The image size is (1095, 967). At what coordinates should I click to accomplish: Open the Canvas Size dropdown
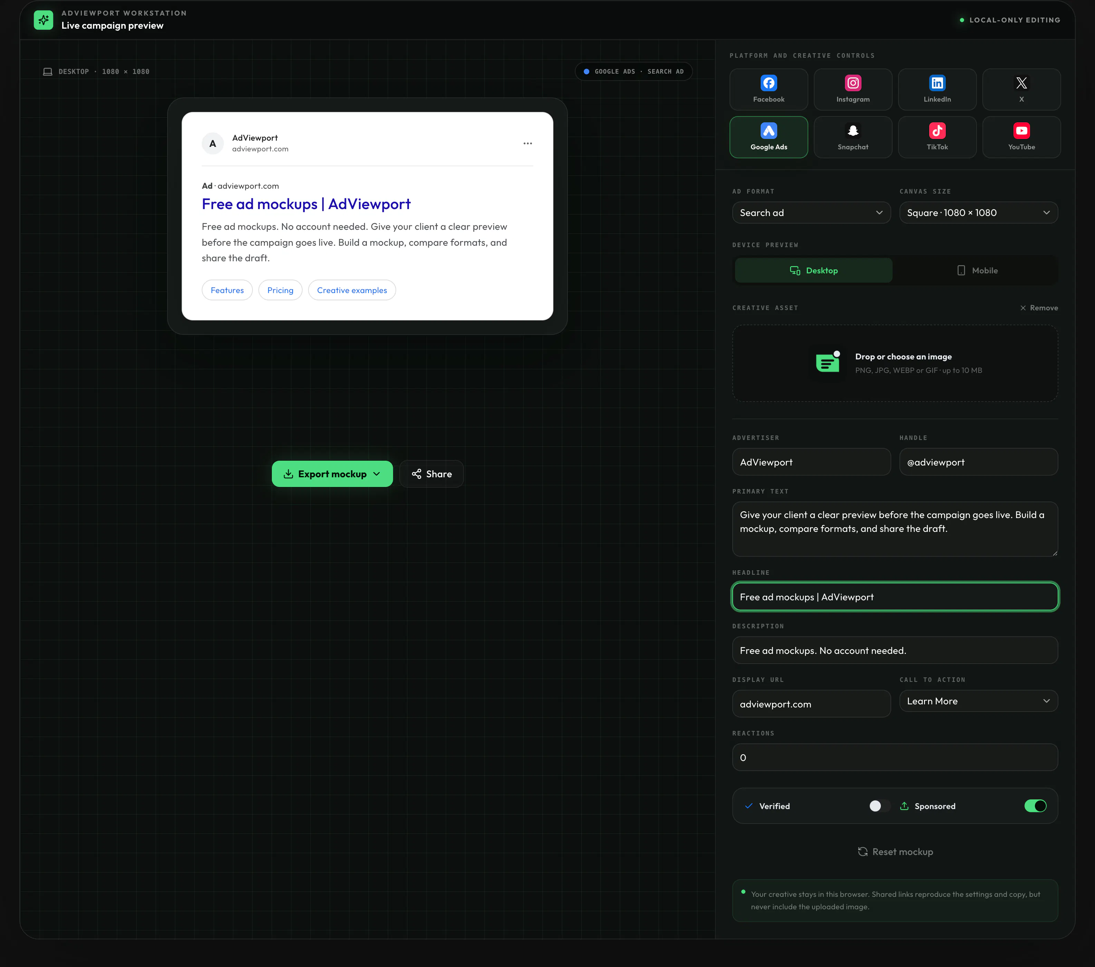coord(978,213)
